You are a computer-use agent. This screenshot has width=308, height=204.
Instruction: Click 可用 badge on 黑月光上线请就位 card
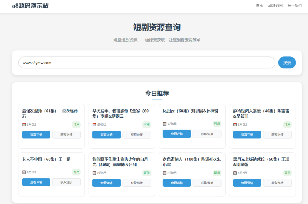pyautogui.click(x=287, y=173)
